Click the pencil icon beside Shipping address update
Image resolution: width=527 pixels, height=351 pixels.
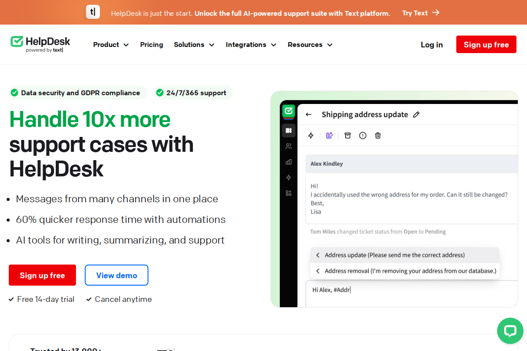pos(416,115)
